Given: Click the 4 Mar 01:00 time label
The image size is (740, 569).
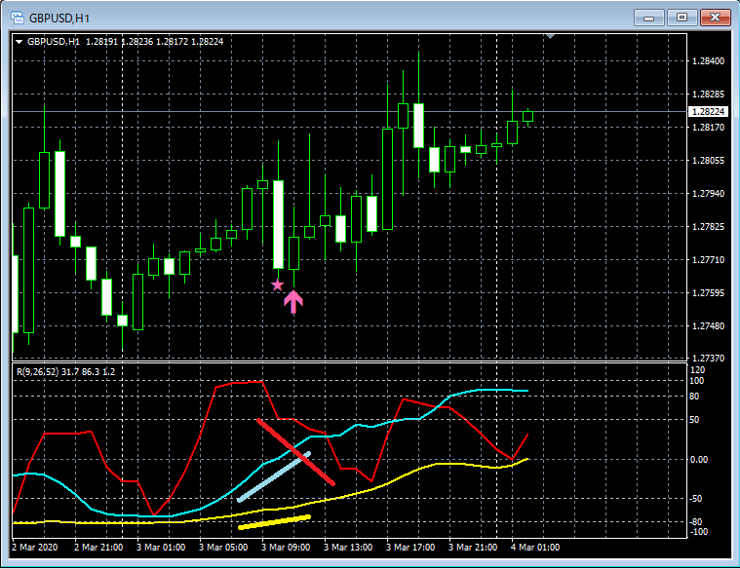Looking at the screenshot, I should click(x=535, y=548).
